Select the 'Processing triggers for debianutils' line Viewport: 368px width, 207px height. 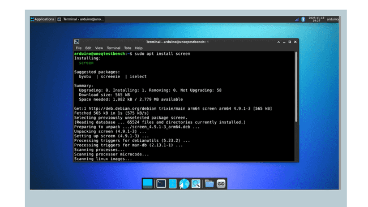132,141
